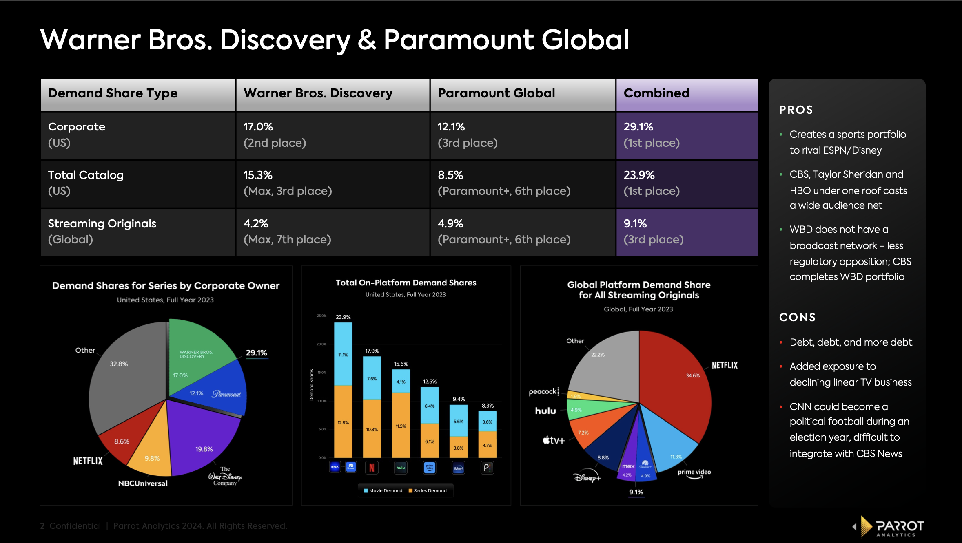Image resolution: width=962 pixels, height=543 pixels.
Task: Select the Prime Video icon on the axis
Action: [x=430, y=468]
